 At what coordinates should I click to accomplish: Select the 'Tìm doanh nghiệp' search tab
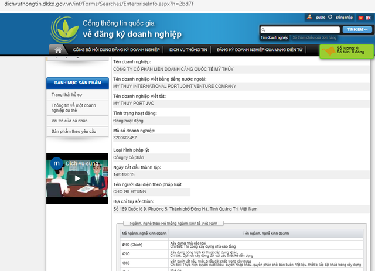[274, 37]
